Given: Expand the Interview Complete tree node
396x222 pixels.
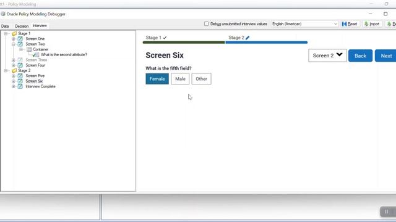Looking at the screenshot, I should pos(14,86).
